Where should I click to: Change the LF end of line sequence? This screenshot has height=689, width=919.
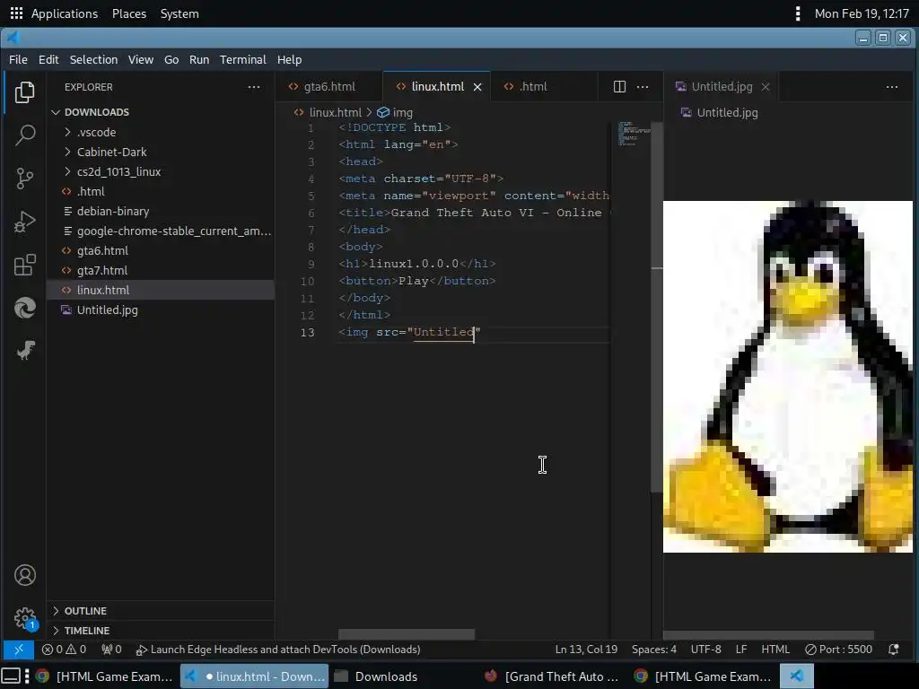740,650
